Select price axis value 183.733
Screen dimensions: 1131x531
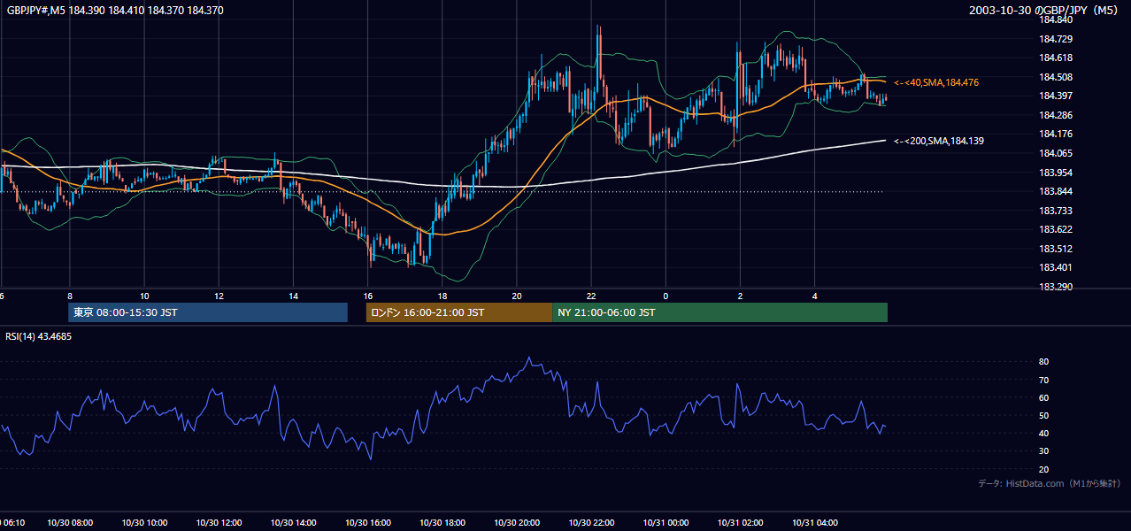(x=1056, y=211)
